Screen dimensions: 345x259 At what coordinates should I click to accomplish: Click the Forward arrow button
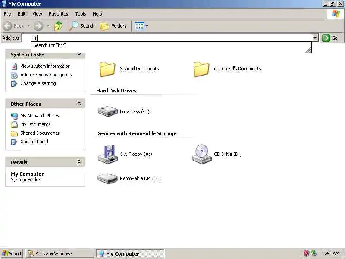click(x=38, y=26)
